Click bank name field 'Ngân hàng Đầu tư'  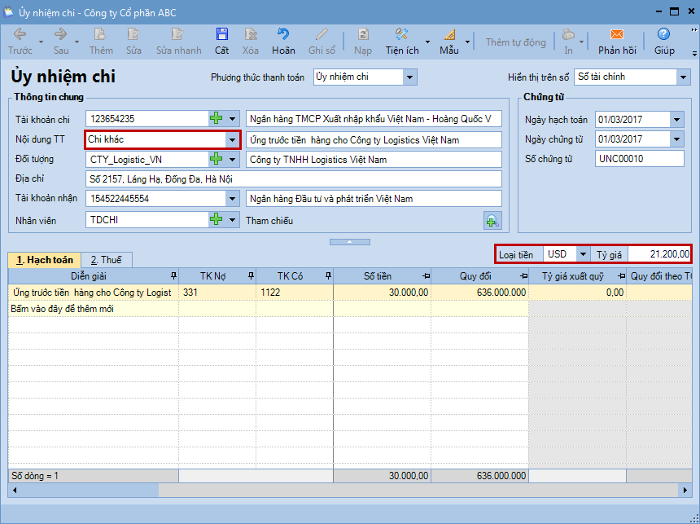(x=374, y=199)
